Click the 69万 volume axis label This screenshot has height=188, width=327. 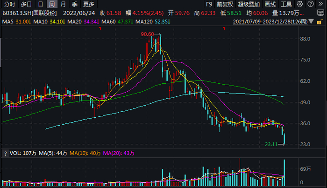306,169
